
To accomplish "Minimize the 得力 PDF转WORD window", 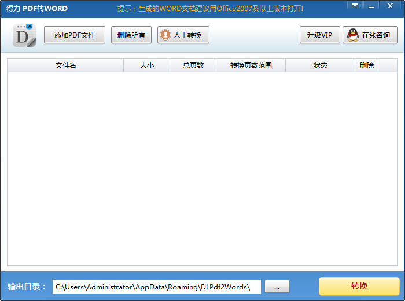I will tap(373, 6).
